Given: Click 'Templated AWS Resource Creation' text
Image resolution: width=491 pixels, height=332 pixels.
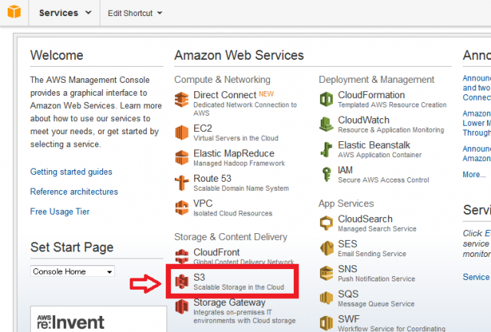Looking at the screenshot, I should (x=392, y=105).
